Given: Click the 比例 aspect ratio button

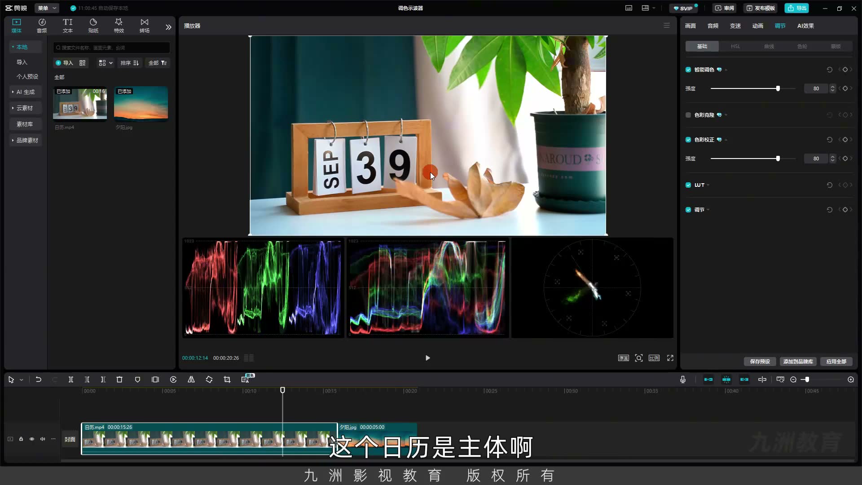Looking at the screenshot, I should pyautogui.click(x=654, y=358).
